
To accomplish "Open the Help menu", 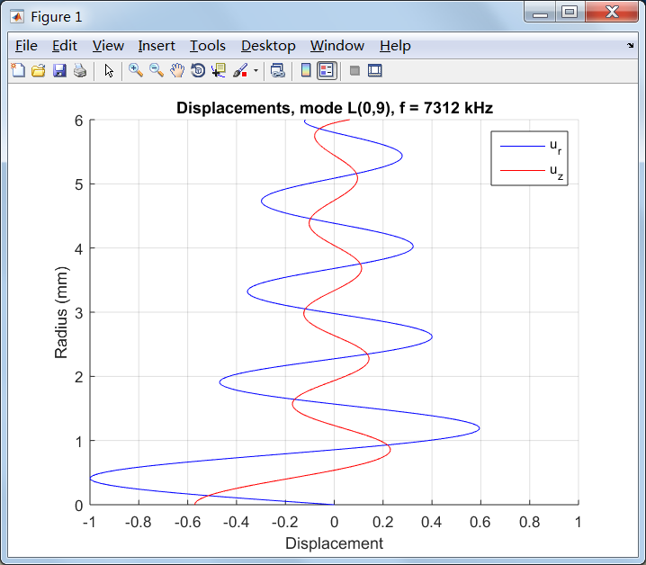I will coord(395,46).
